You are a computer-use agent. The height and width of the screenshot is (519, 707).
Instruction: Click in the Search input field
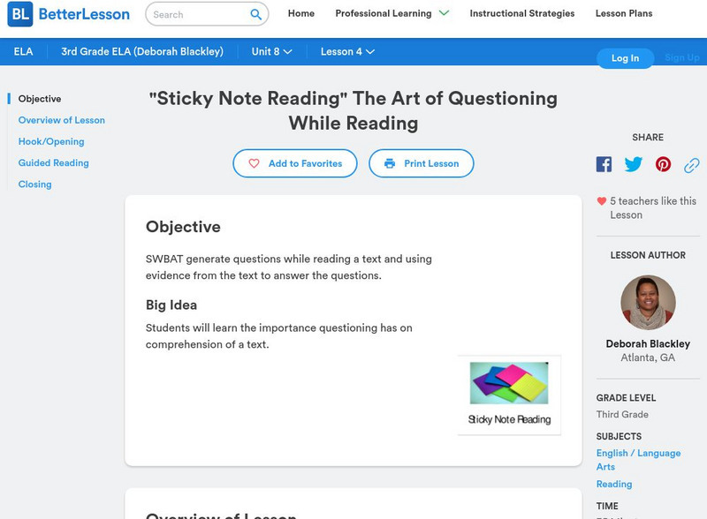(194, 14)
